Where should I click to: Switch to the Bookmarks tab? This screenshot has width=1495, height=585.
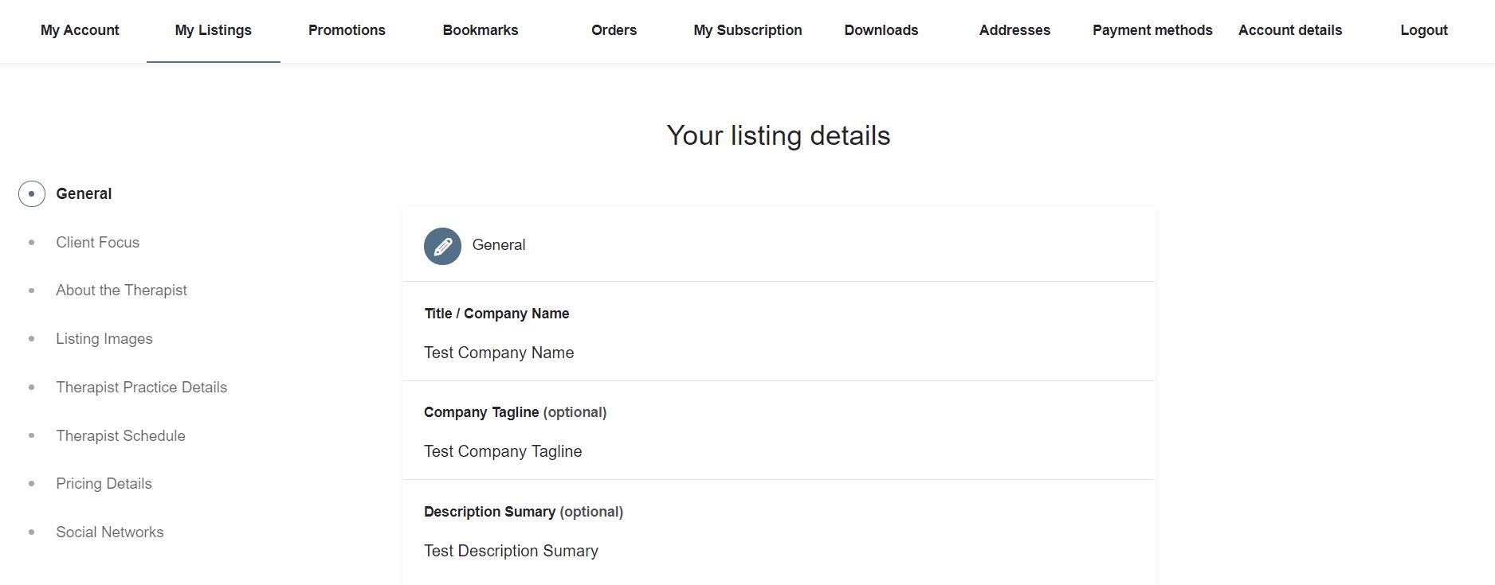click(480, 30)
